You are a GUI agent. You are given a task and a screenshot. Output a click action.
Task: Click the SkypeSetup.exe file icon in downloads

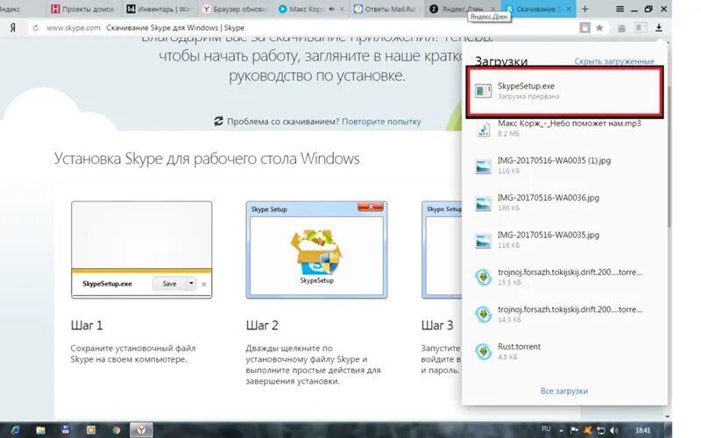(x=484, y=91)
